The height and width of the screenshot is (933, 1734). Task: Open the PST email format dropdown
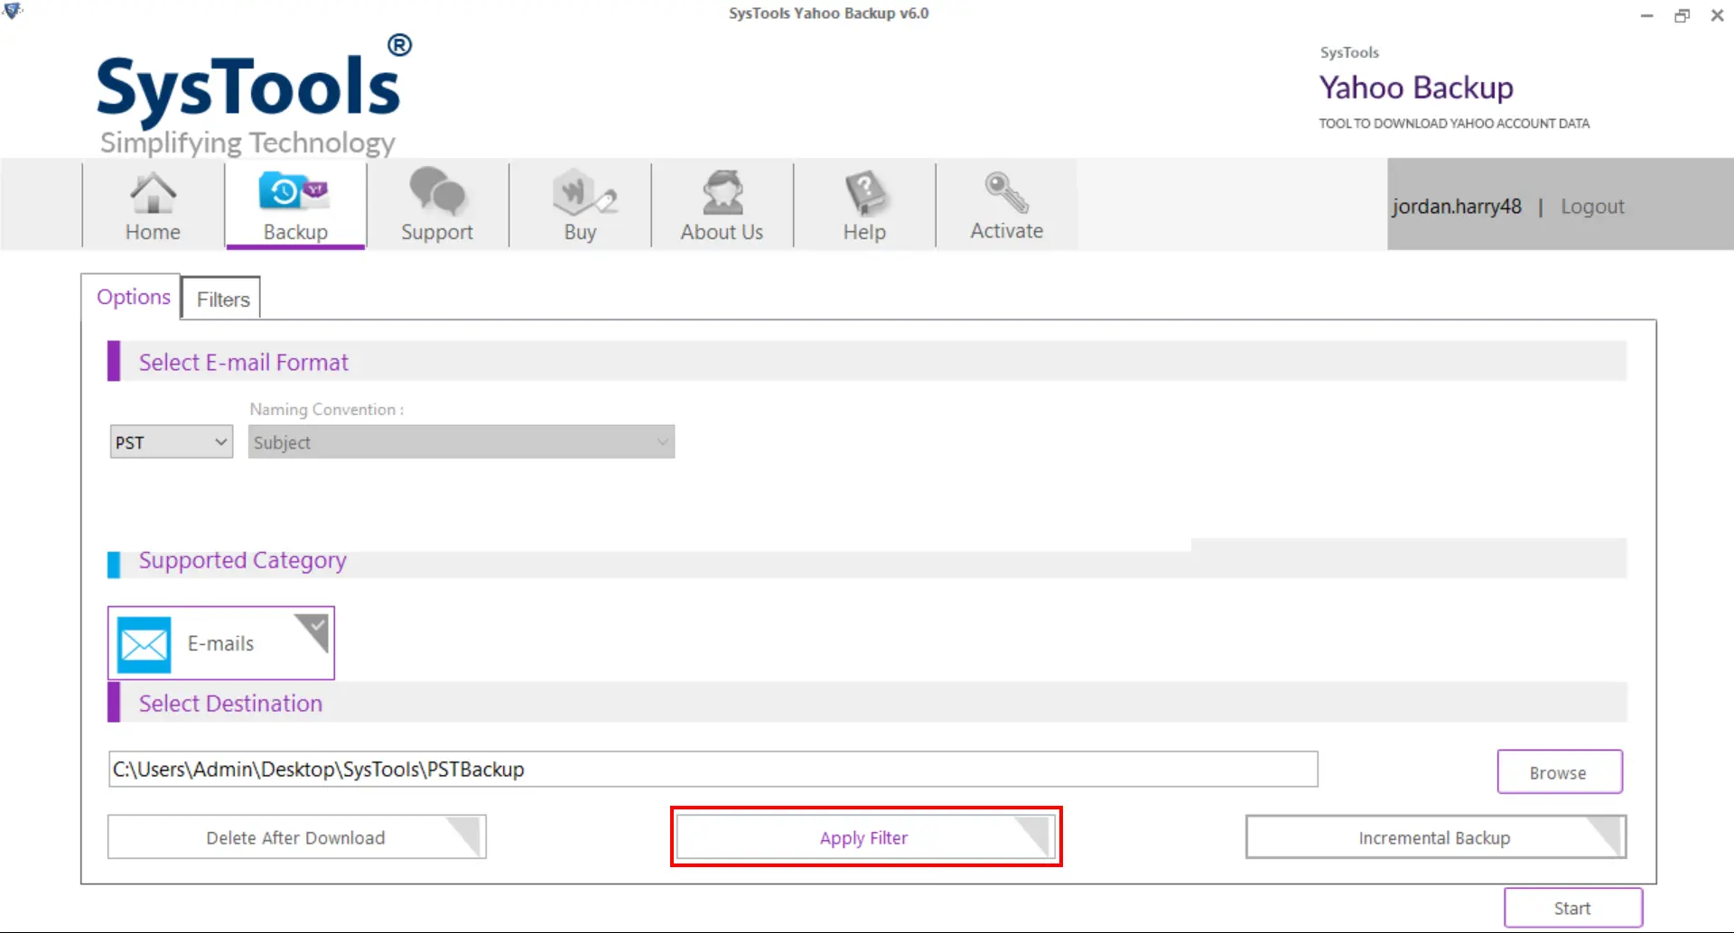172,442
